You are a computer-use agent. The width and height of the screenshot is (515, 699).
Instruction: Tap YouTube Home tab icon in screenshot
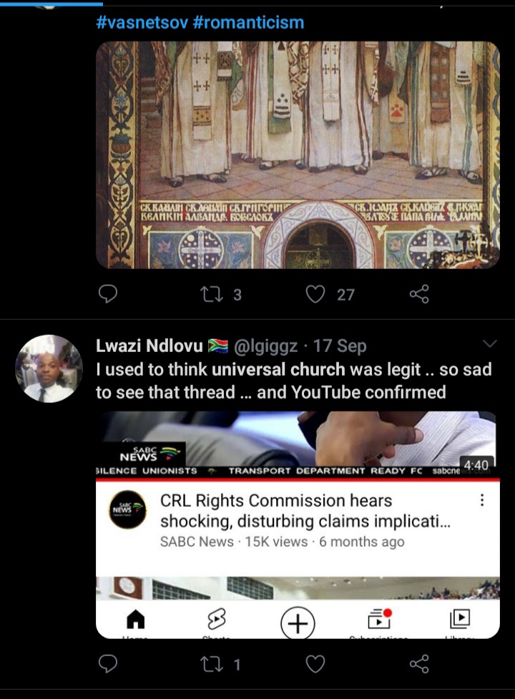tap(135, 619)
